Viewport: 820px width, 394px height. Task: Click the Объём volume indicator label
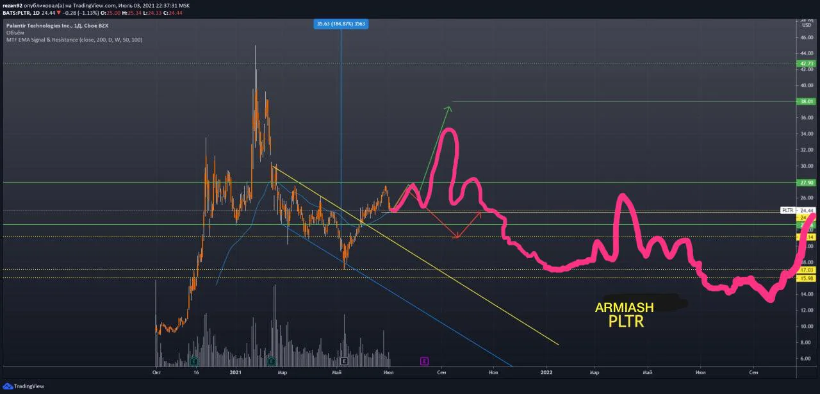(x=15, y=32)
